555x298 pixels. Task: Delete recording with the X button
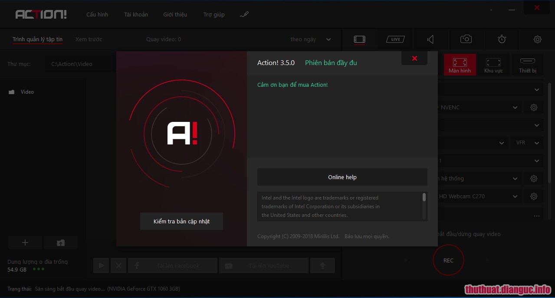[118, 265]
